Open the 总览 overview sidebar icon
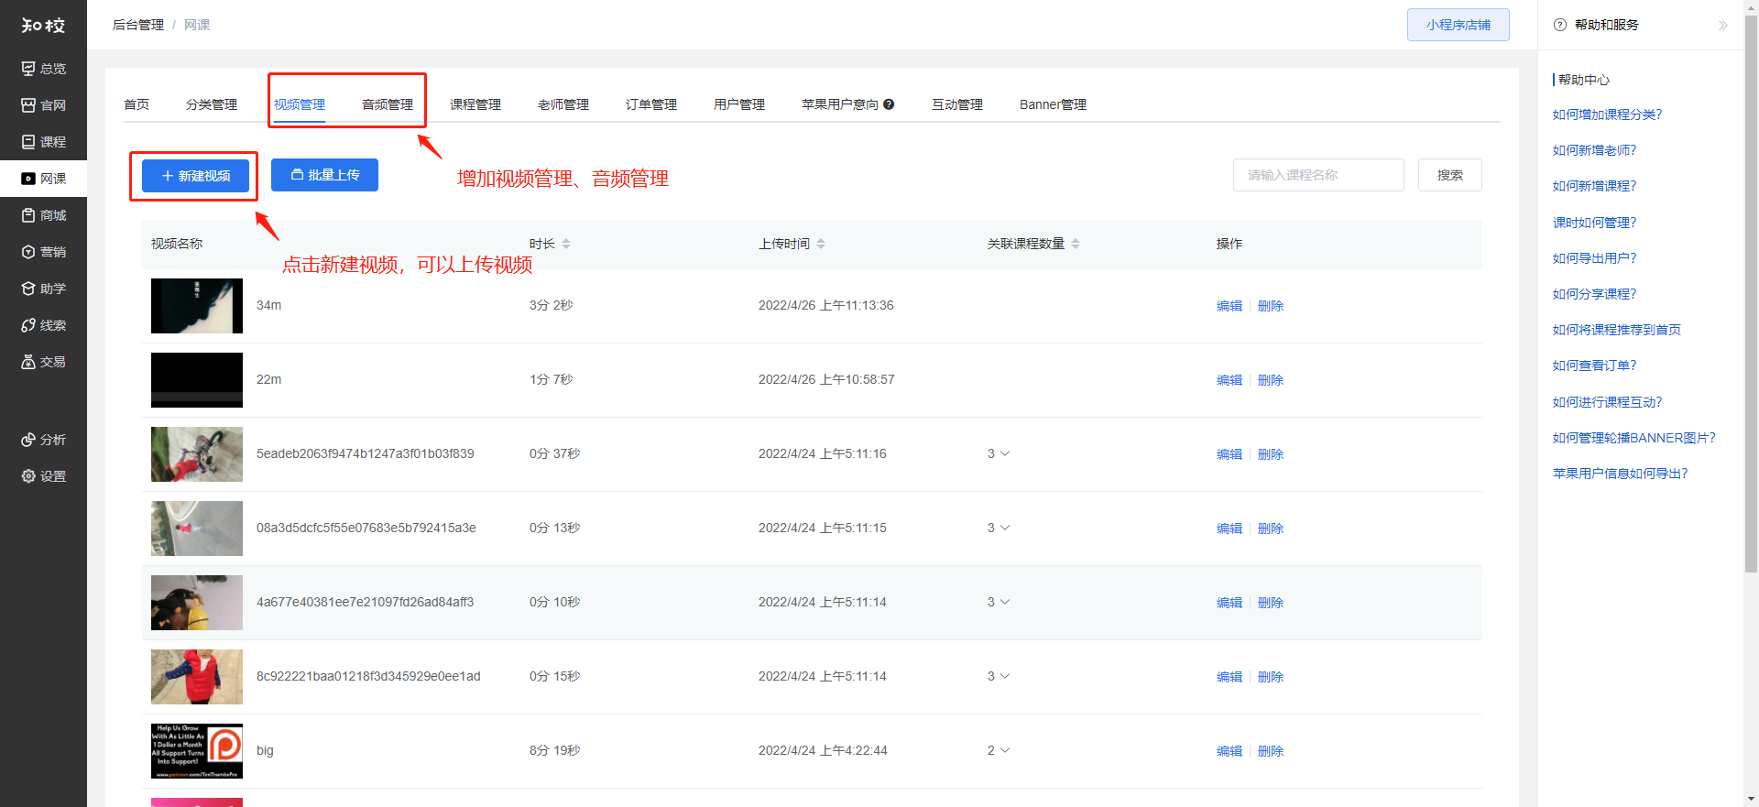Image resolution: width=1759 pixels, height=807 pixels. [x=28, y=69]
